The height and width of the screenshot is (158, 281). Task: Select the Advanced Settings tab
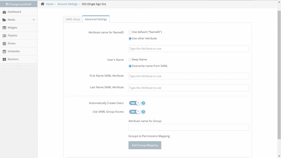(96, 19)
